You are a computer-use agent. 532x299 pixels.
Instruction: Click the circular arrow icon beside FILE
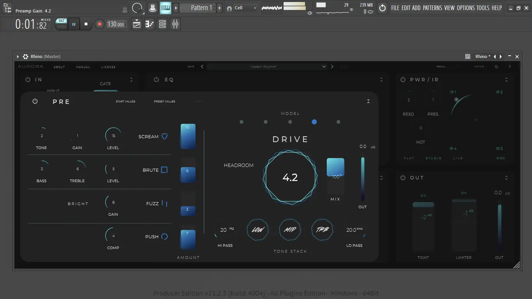382,8
